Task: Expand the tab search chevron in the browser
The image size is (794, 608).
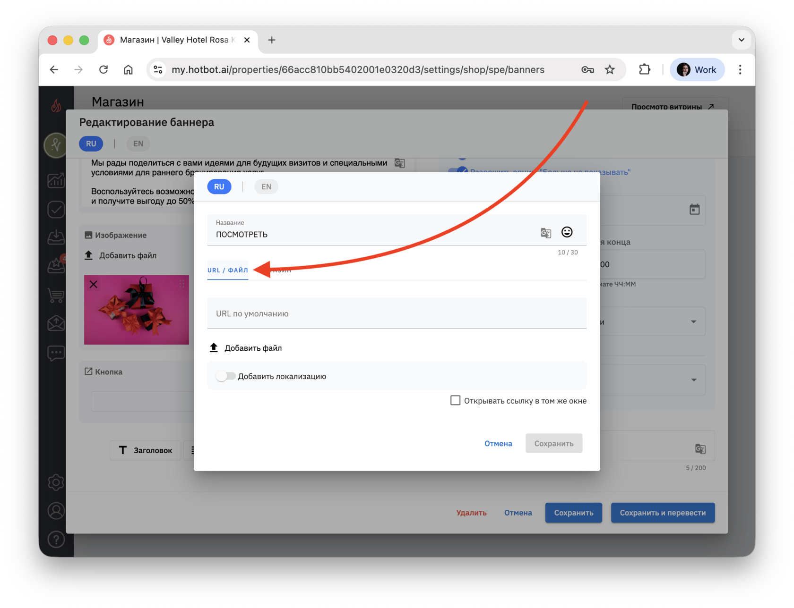Action: tap(741, 40)
